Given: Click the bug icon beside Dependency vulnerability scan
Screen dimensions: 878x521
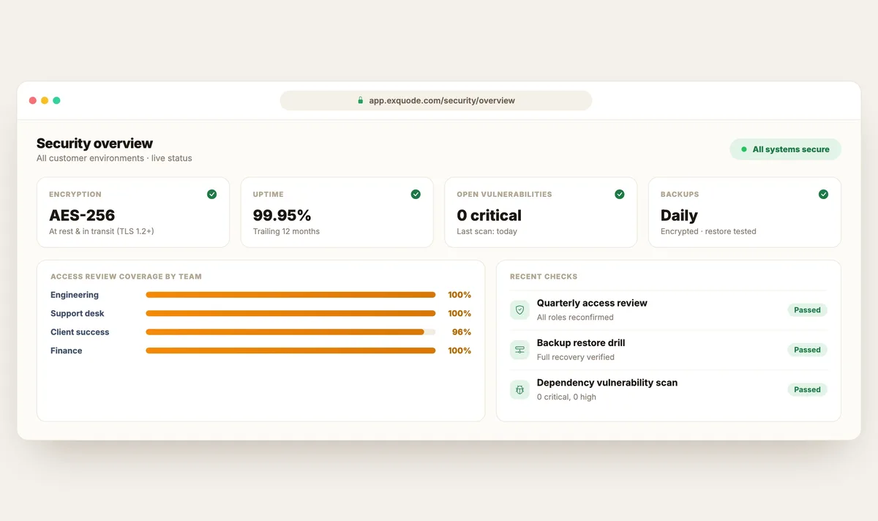Looking at the screenshot, I should [x=519, y=390].
